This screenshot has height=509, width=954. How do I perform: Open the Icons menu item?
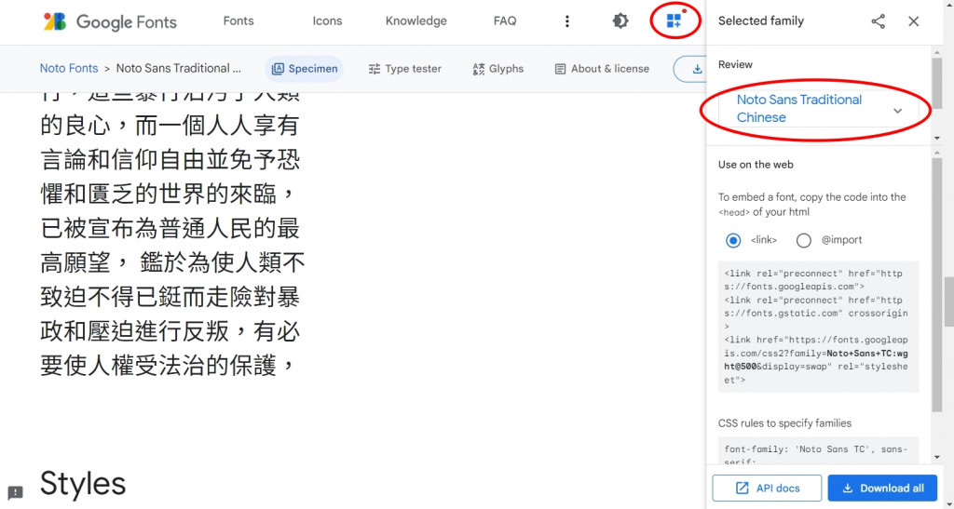[x=327, y=21]
